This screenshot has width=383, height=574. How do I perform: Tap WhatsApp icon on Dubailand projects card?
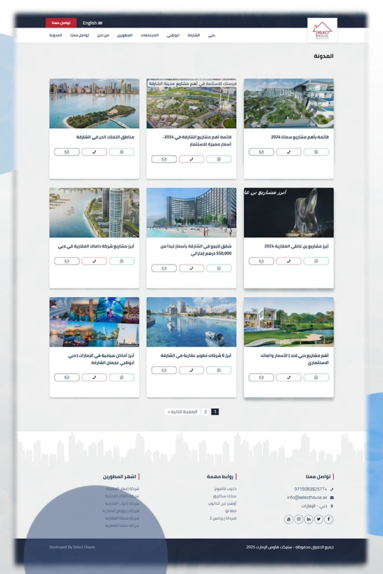316,378
